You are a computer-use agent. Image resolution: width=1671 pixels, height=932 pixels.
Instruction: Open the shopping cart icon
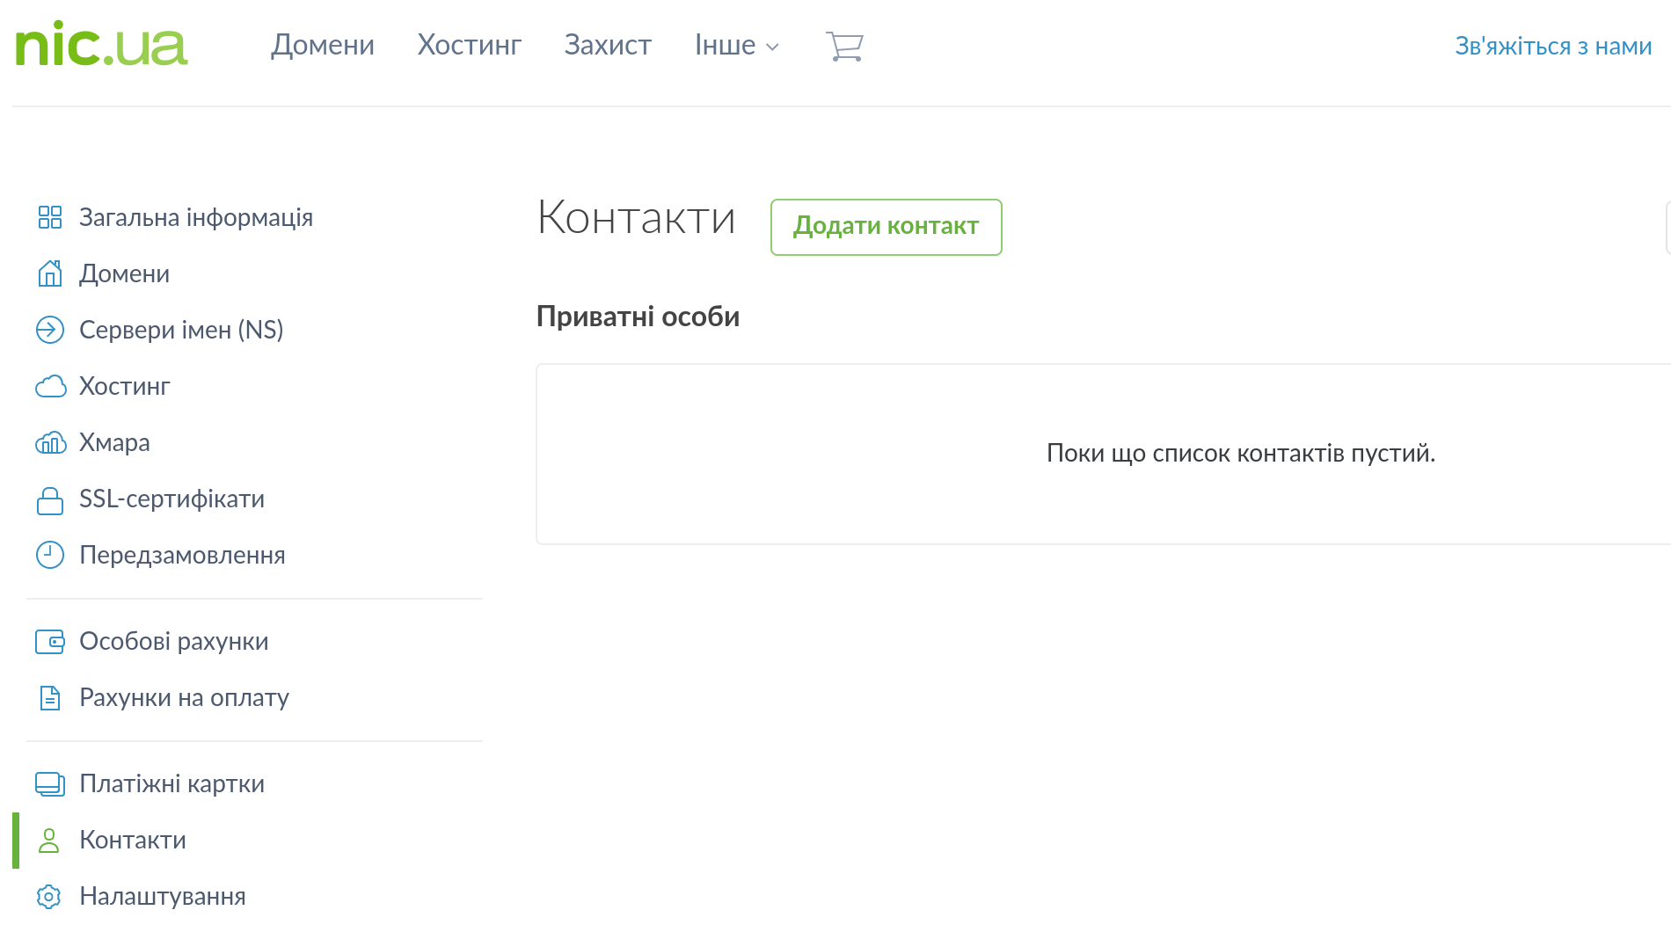(x=844, y=46)
